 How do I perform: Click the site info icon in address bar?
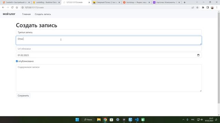pyautogui.click(x=22, y=8)
